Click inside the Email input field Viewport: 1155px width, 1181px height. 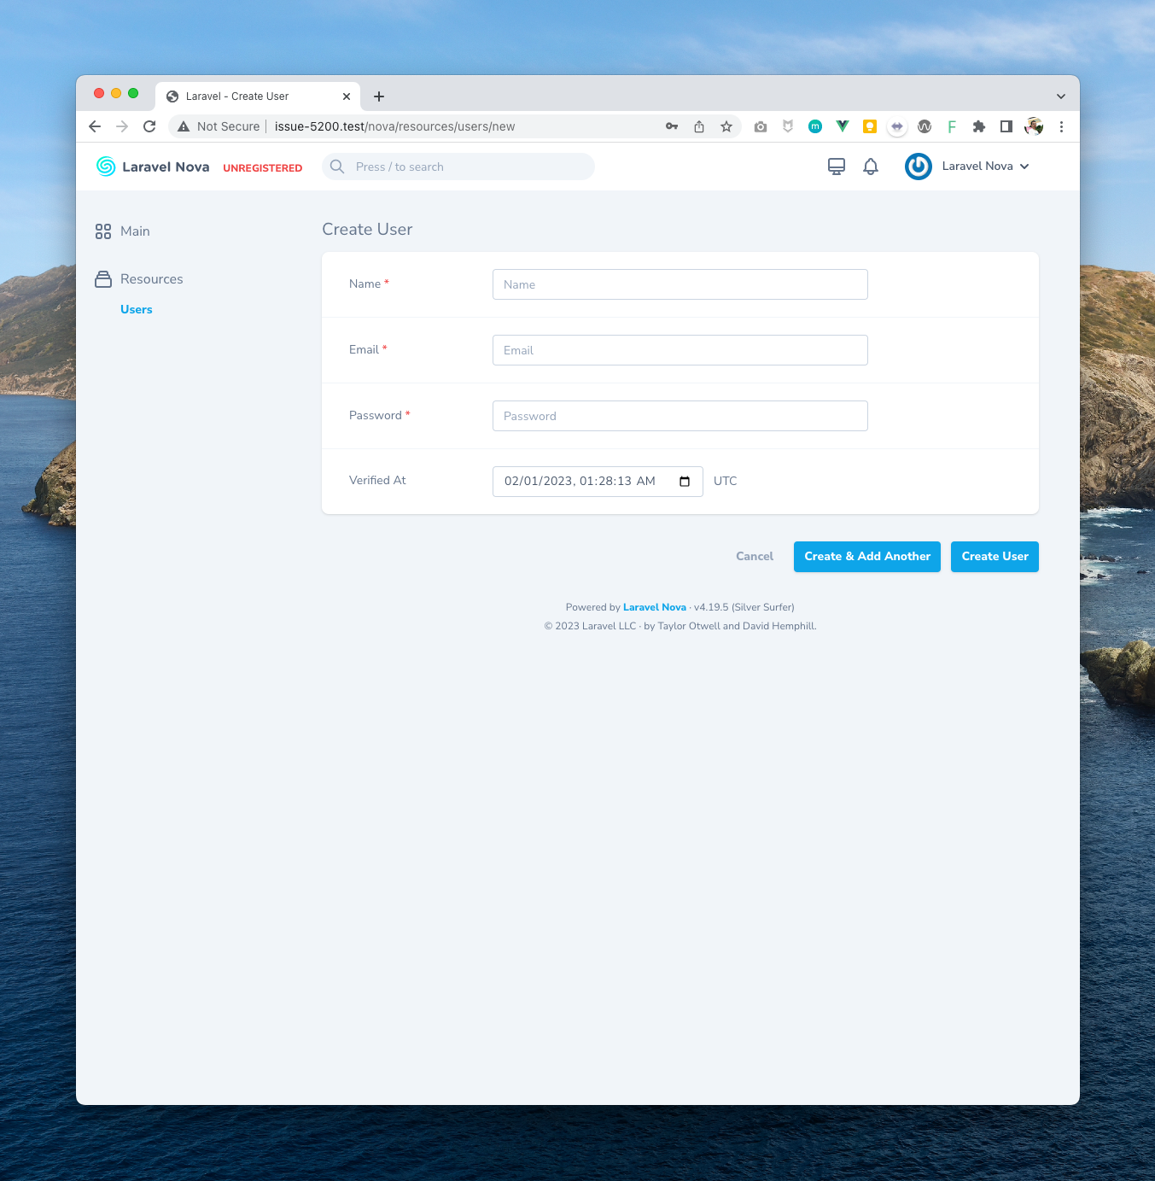pyautogui.click(x=680, y=350)
